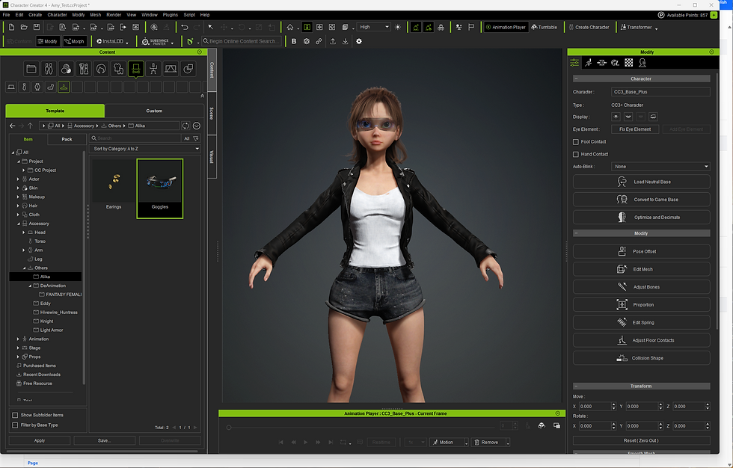This screenshot has width=733, height=468.
Task: Open the Skin category icon in Content
Action: click(66, 69)
